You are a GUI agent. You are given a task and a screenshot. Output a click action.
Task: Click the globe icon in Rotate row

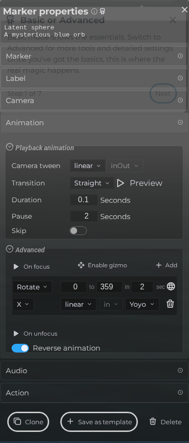point(171,287)
